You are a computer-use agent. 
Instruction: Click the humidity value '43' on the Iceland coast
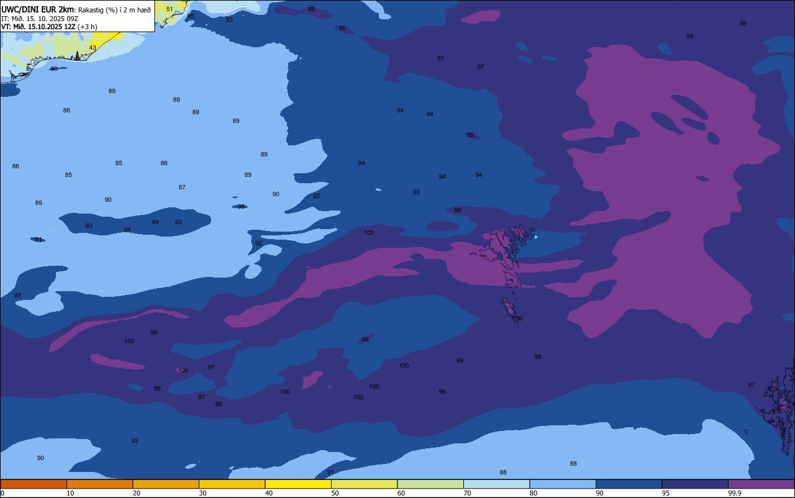[x=93, y=48]
